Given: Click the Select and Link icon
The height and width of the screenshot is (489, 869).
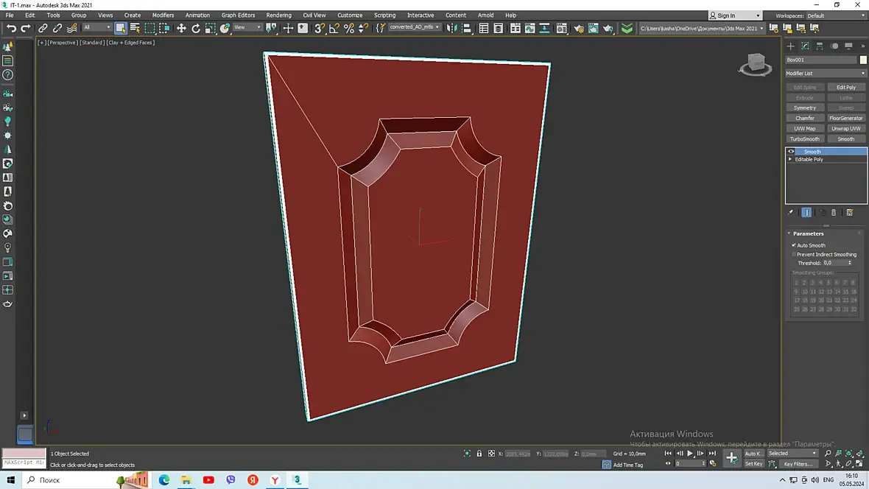Looking at the screenshot, I should 43,28.
